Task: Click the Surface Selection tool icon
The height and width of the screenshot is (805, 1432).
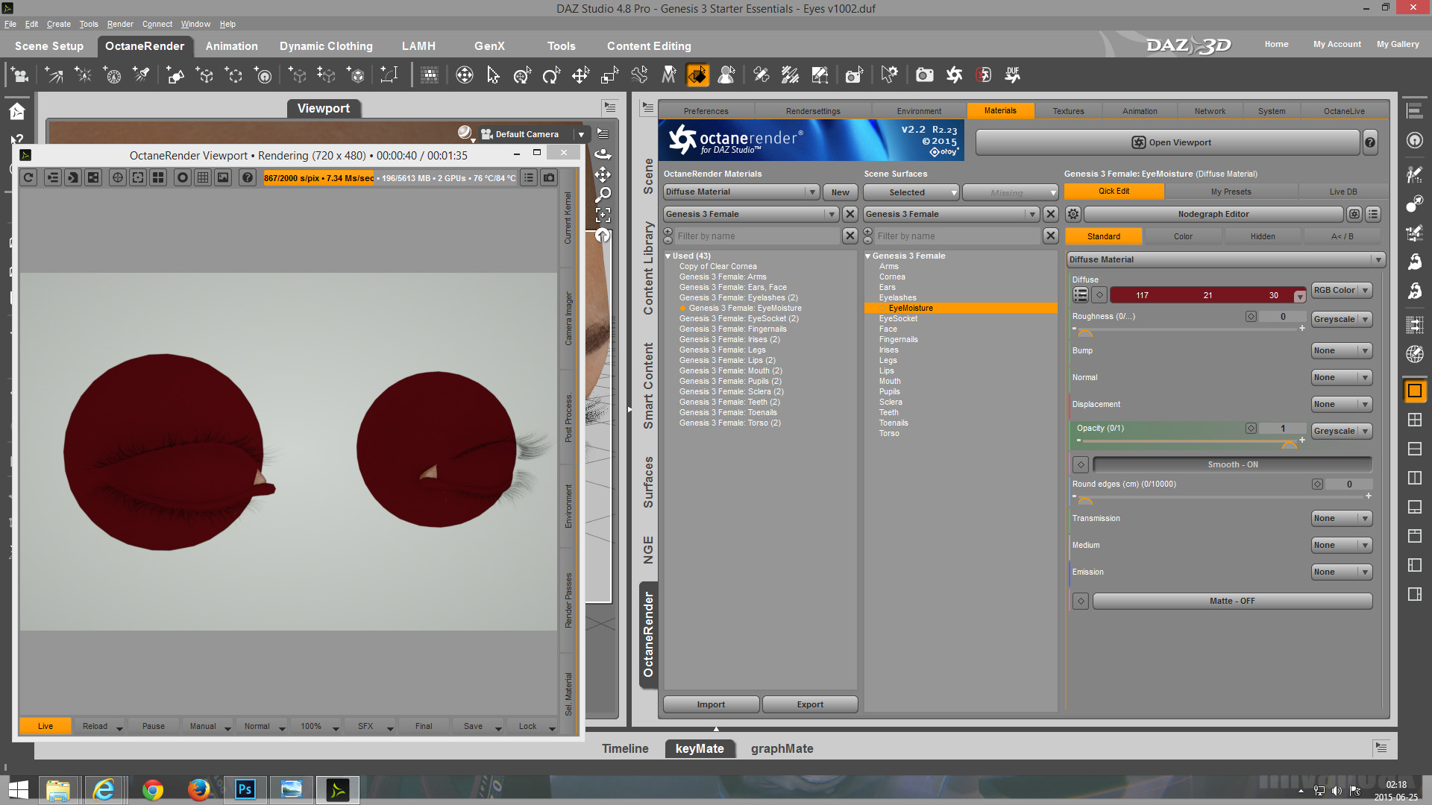Action: tap(697, 75)
